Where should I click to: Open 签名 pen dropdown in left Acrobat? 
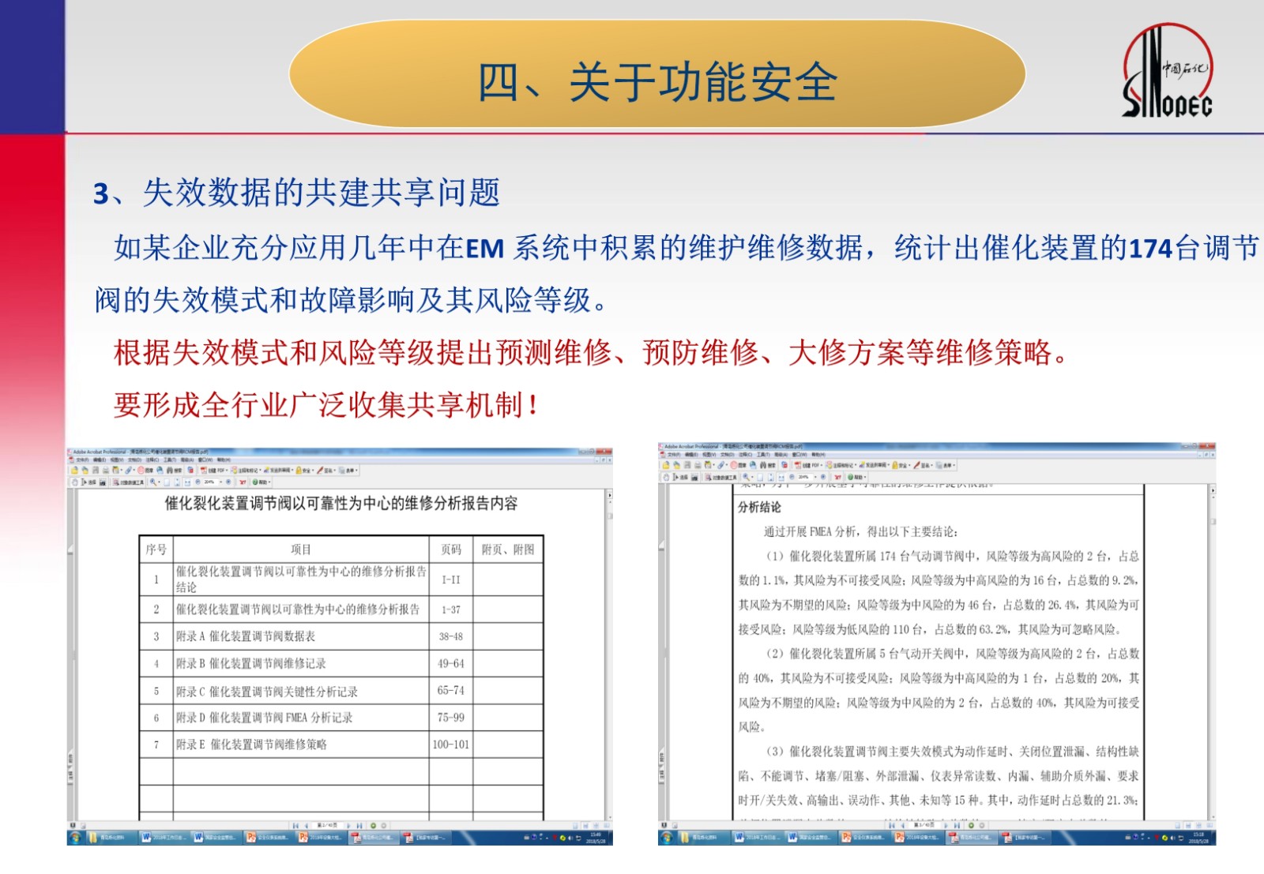(325, 471)
